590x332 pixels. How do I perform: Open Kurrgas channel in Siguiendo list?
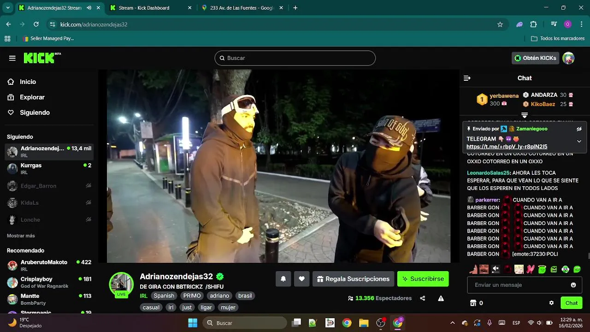(49, 168)
